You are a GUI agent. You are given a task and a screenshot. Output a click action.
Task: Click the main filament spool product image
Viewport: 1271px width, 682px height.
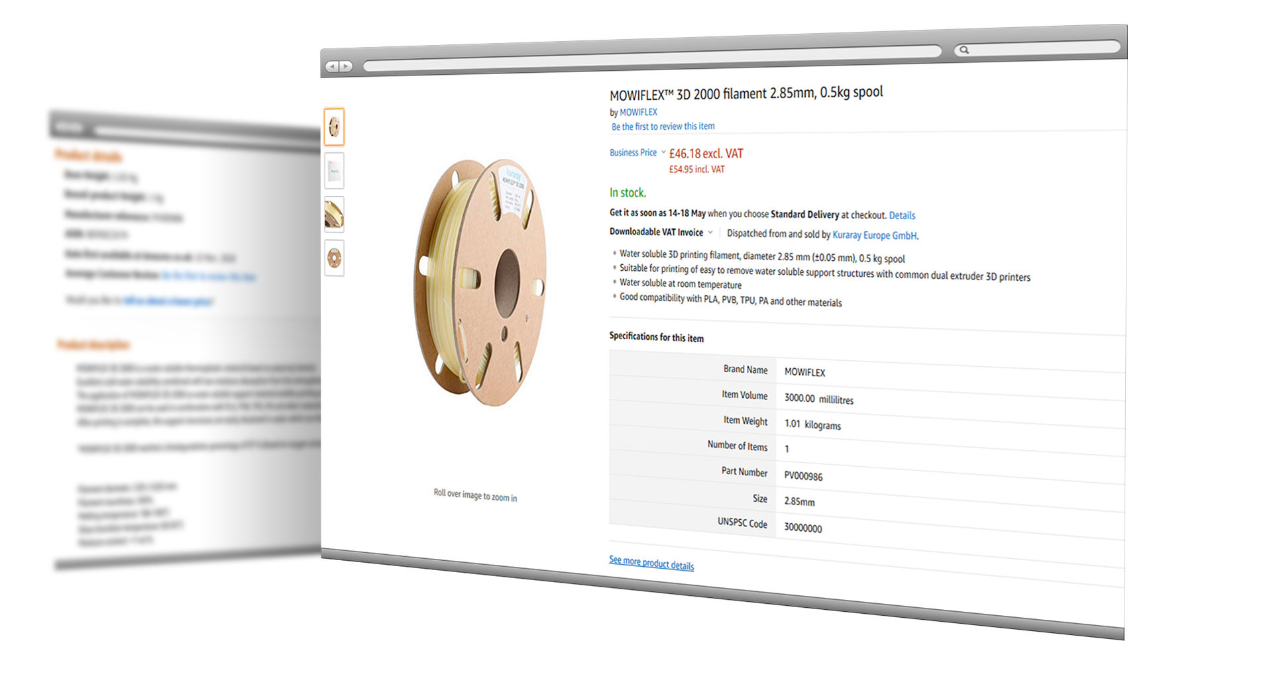click(480, 283)
